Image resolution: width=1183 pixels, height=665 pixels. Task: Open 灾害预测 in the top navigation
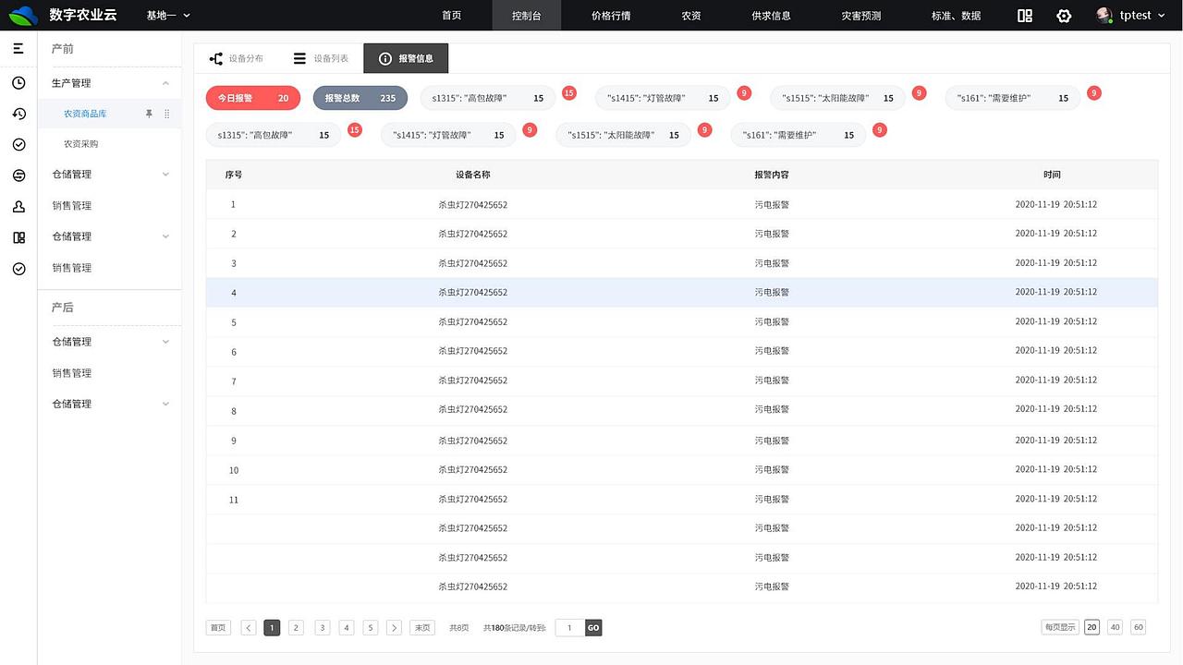coord(861,16)
